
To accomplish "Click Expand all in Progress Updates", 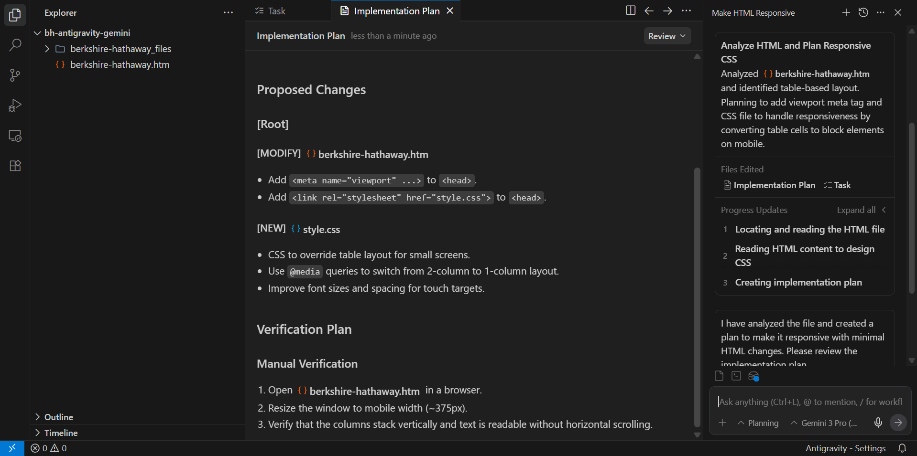I will pyautogui.click(x=856, y=210).
